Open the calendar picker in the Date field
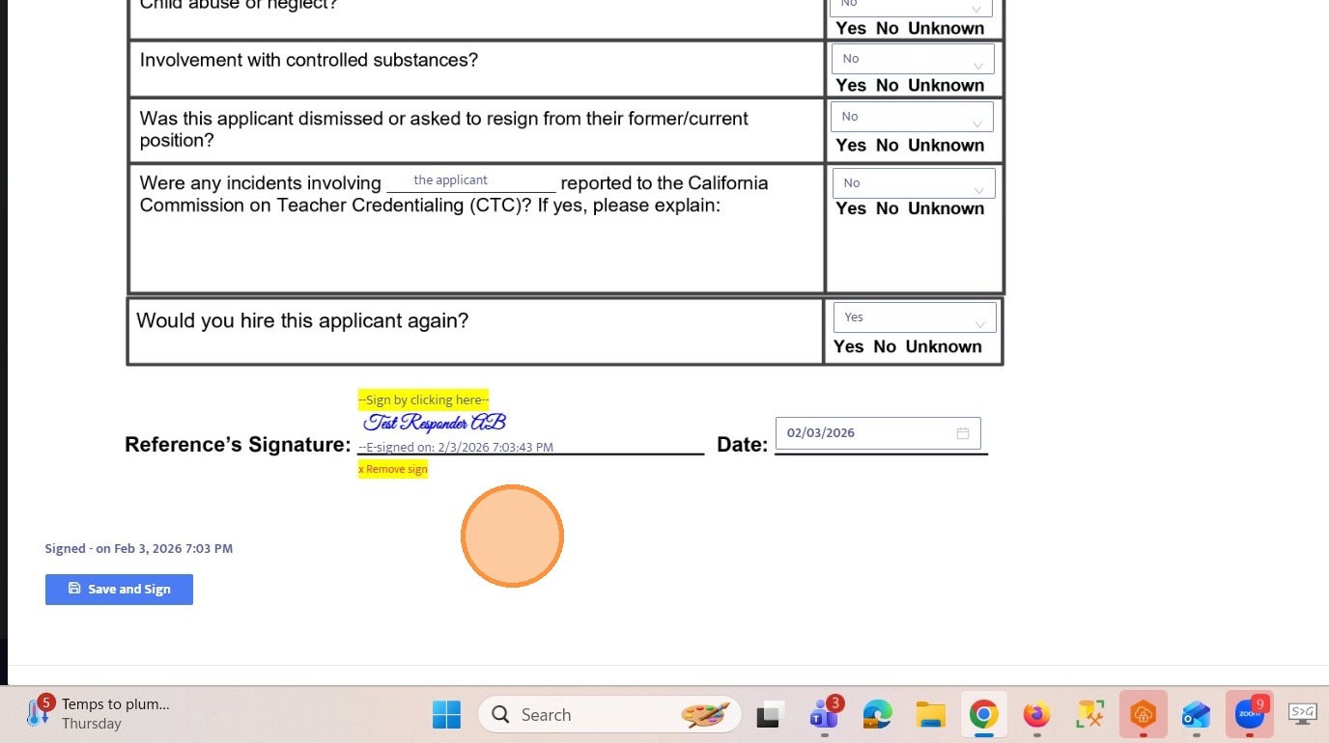 pyautogui.click(x=963, y=433)
